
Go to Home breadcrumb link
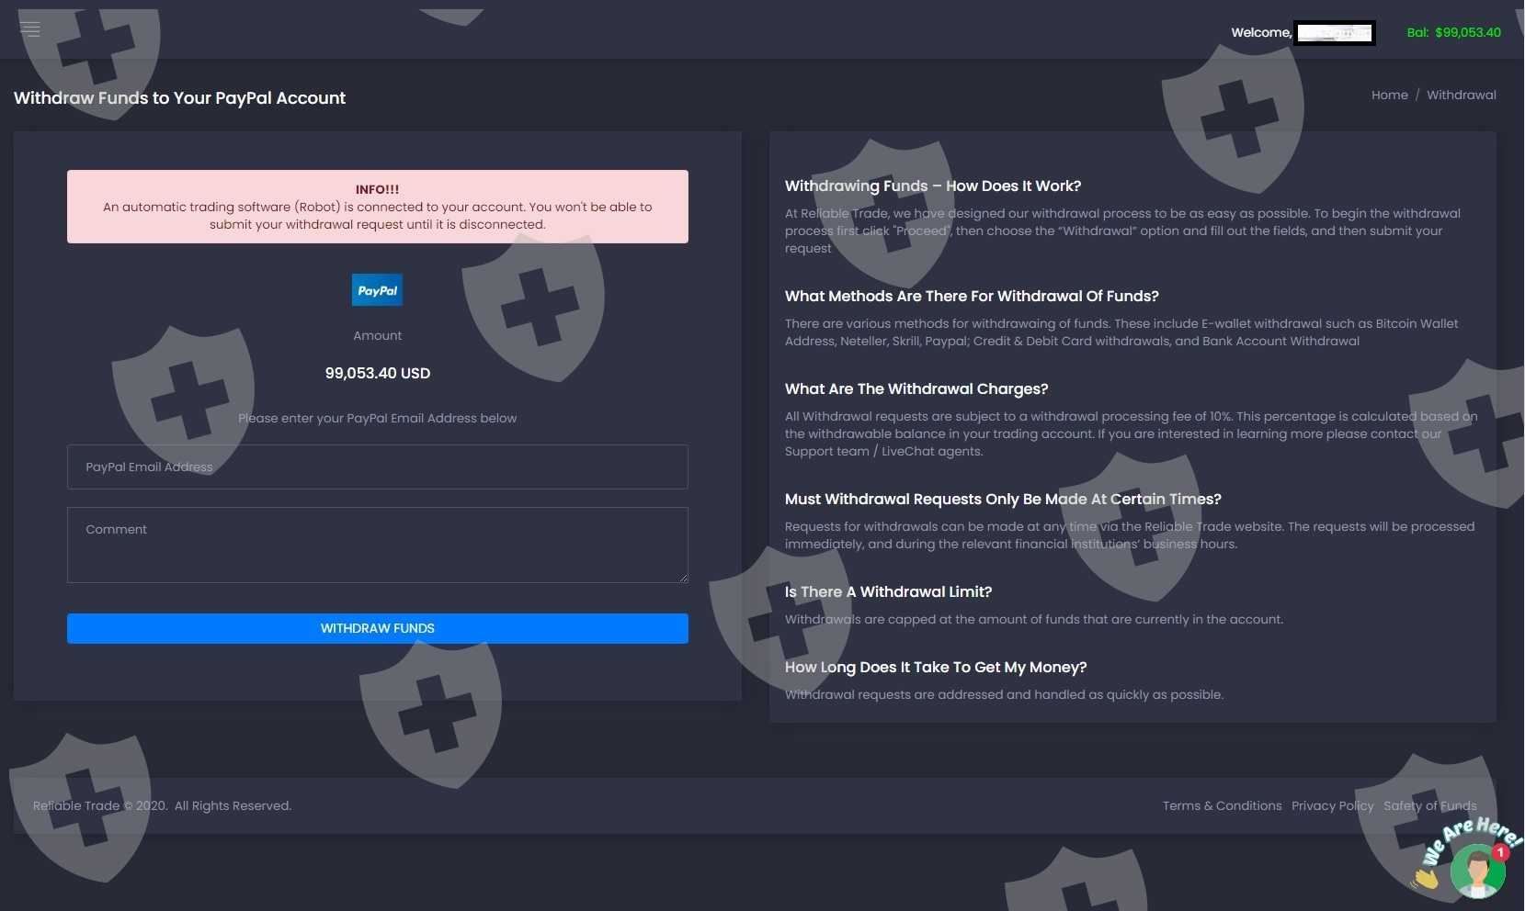(x=1389, y=95)
